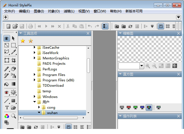Open the 编辑(E) menu
Image resolution: width=184 pixels, height=134 pixels.
24,11
